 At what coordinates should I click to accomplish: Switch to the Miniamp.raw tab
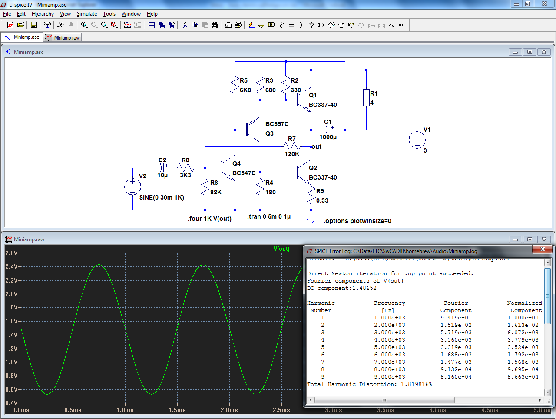[63, 38]
